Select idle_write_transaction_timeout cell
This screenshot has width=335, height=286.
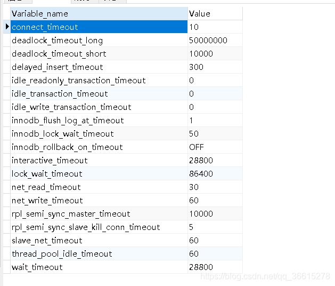99,107
